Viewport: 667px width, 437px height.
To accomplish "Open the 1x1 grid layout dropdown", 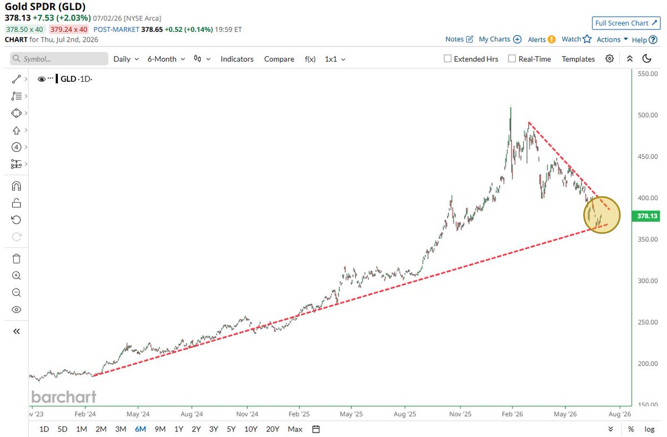I will click(335, 58).
